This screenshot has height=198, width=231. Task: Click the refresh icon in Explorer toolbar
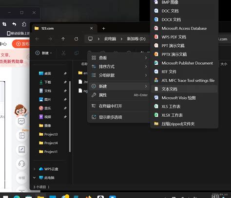click(76, 39)
